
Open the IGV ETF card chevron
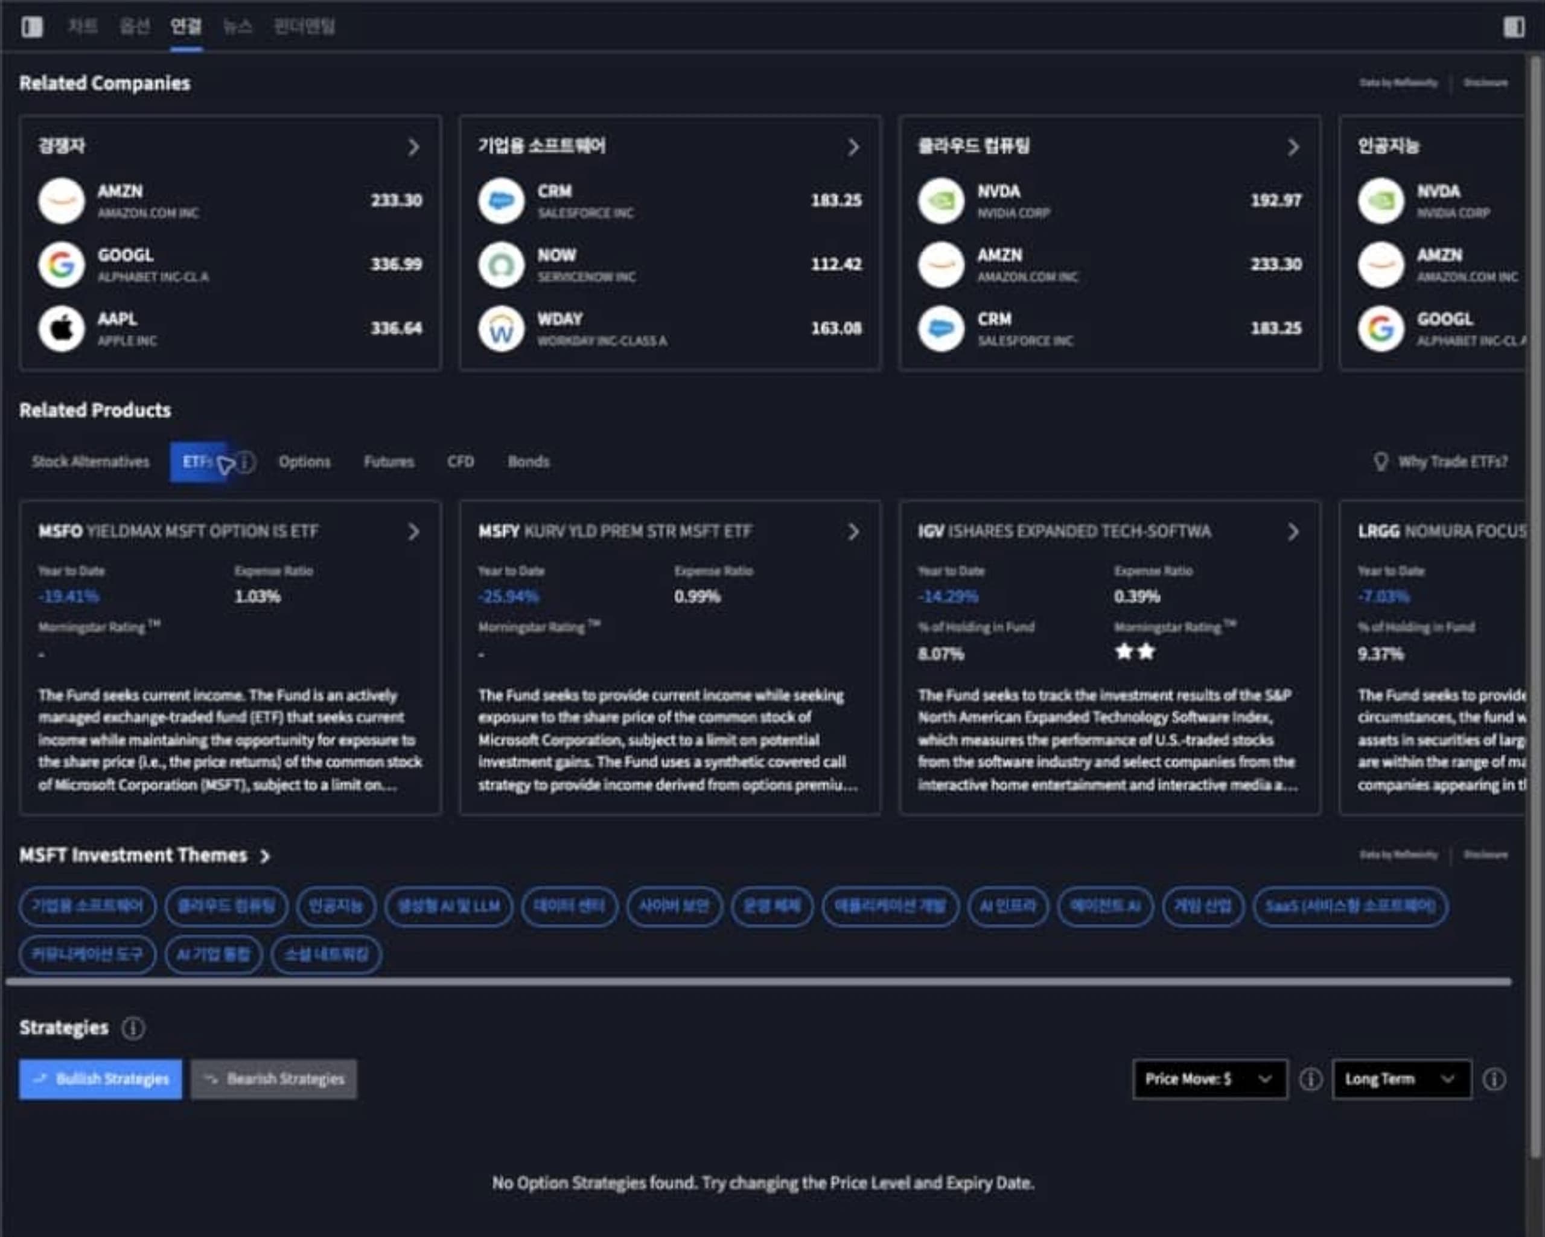[1293, 532]
